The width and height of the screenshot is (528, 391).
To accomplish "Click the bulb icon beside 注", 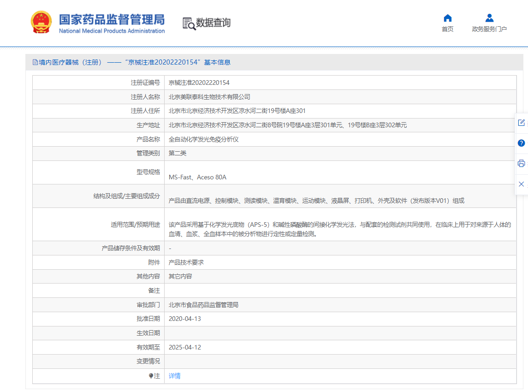I will pos(151,376).
